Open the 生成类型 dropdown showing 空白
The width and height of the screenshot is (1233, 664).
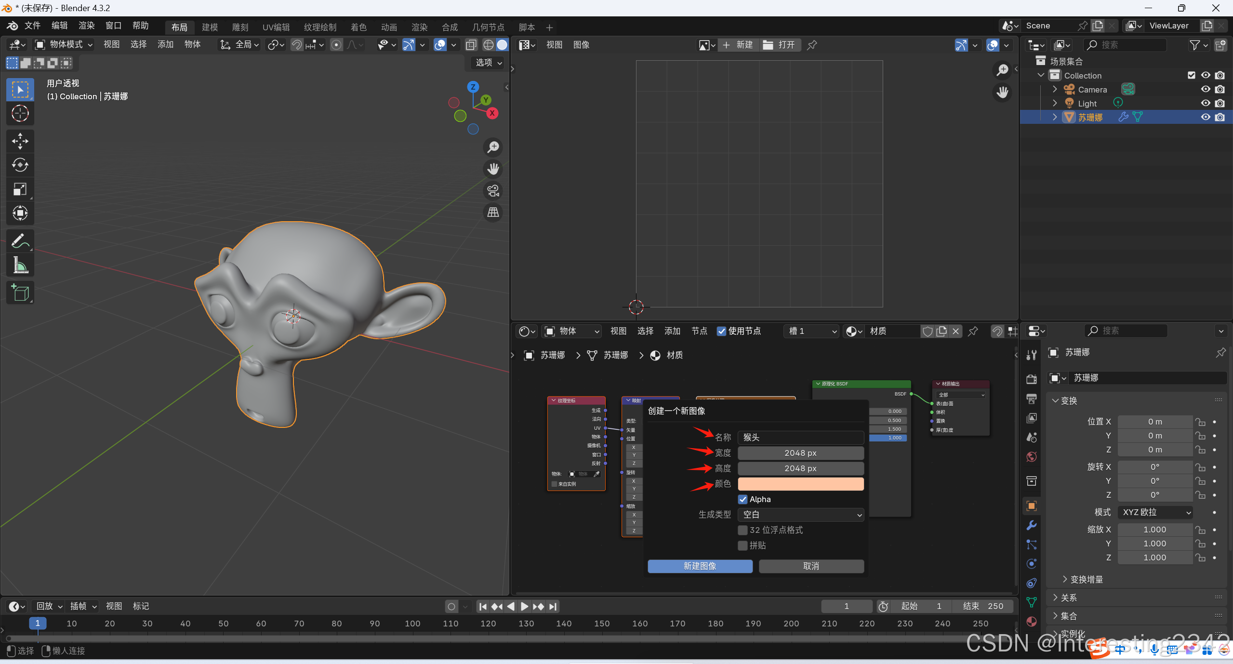click(x=800, y=515)
